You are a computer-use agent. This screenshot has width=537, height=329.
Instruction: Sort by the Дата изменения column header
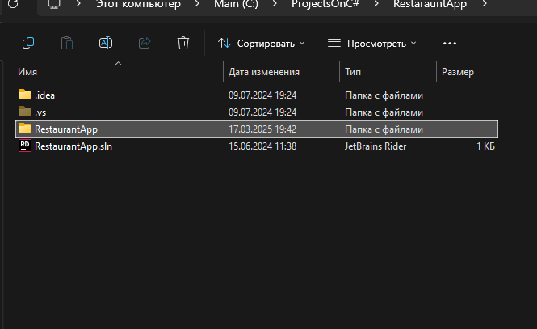pos(264,72)
